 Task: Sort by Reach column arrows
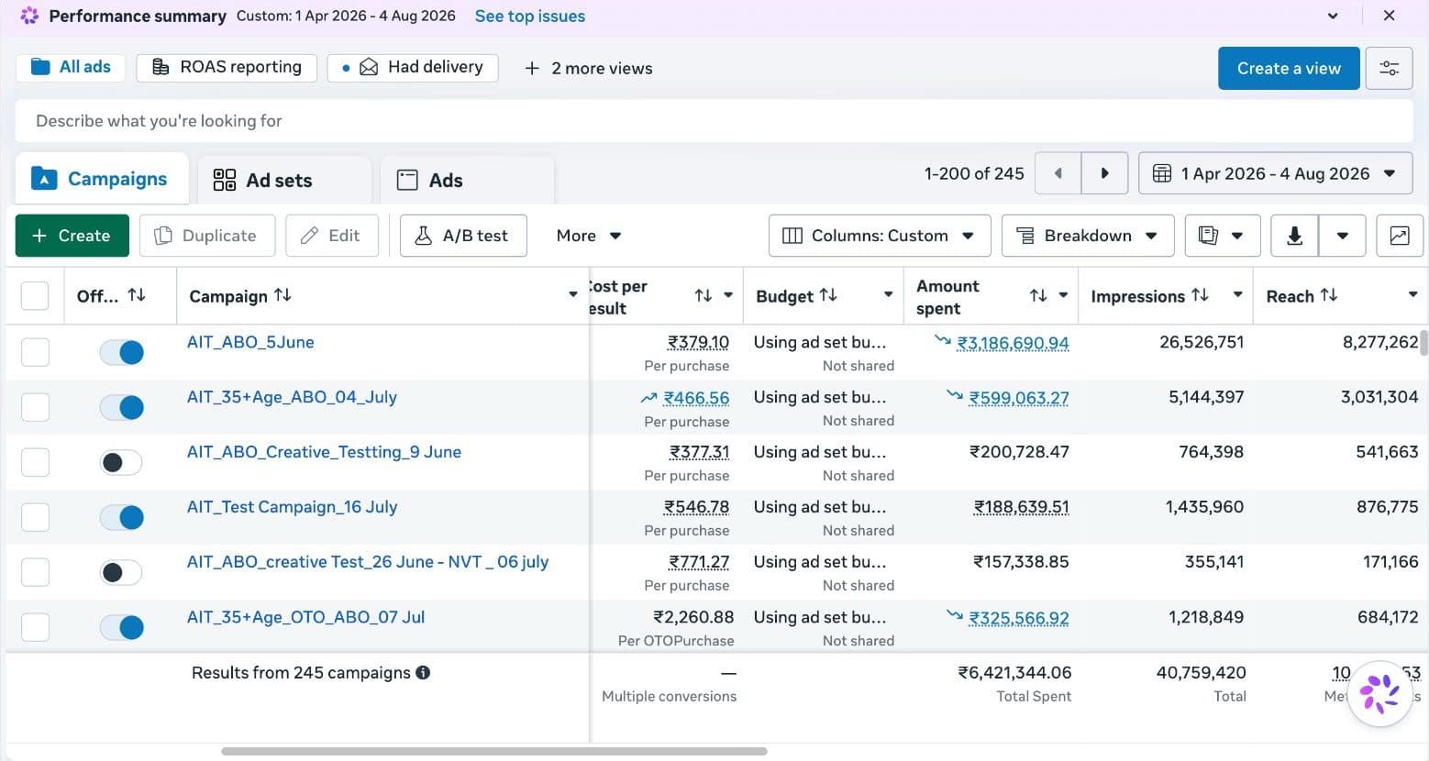coord(1329,295)
